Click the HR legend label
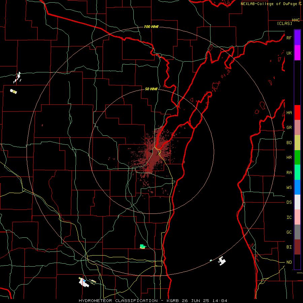303x303 pixels. tap(289, 158)
